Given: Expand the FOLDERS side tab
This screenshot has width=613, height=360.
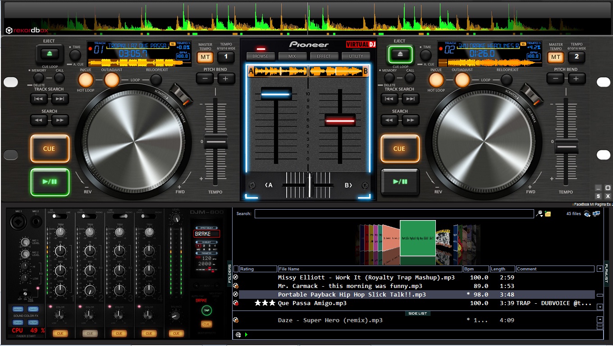Looking at the screenshot, I should (x=229, y=273).
